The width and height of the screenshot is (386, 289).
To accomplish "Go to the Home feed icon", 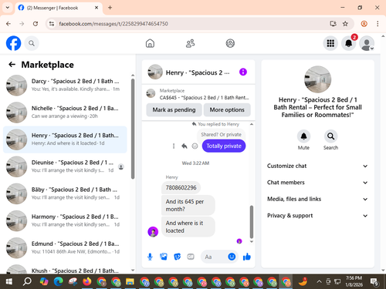I will pos(150,43).
